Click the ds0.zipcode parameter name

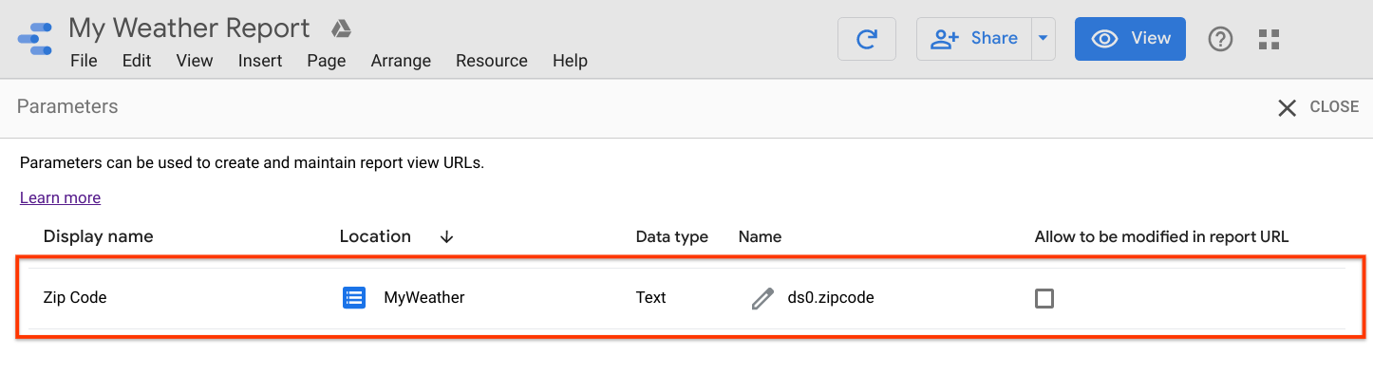831,297
